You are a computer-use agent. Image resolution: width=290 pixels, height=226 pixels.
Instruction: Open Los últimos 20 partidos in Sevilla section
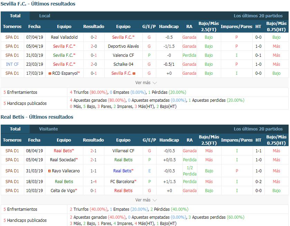(258, 16)
